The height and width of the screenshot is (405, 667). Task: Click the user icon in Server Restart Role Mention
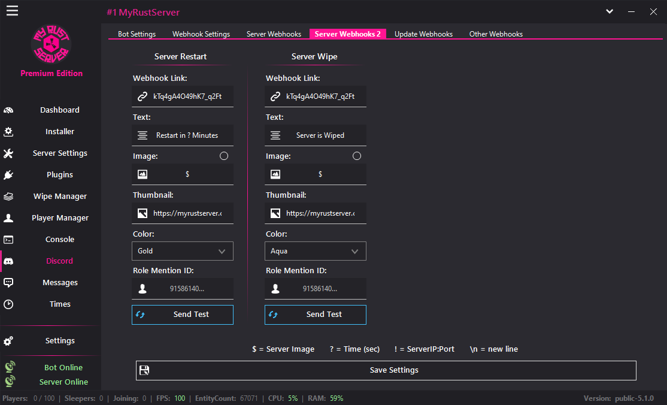pos(143,289)
